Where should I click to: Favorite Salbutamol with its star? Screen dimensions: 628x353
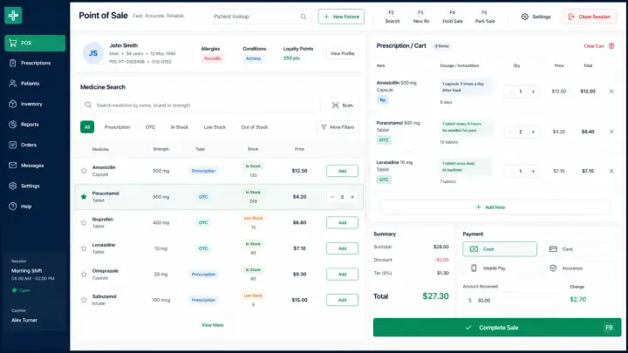84,300
